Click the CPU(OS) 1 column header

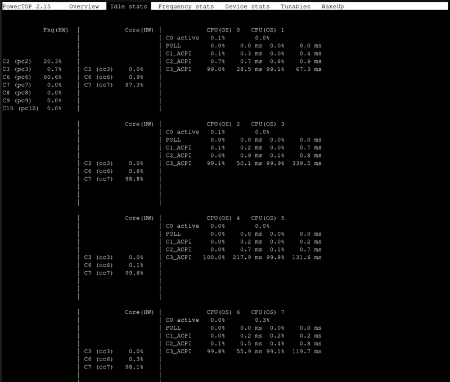[268, 30]
